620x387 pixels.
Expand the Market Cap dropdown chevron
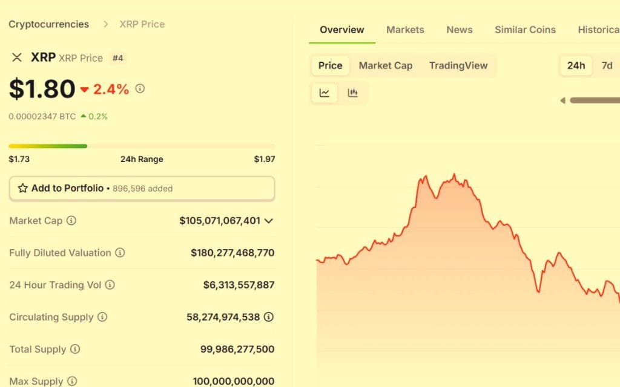pyautogui.click(x=269, y=221)
